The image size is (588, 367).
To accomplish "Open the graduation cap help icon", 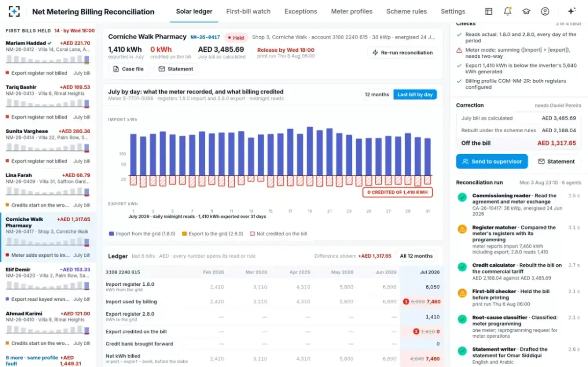I will click(526, 11).
